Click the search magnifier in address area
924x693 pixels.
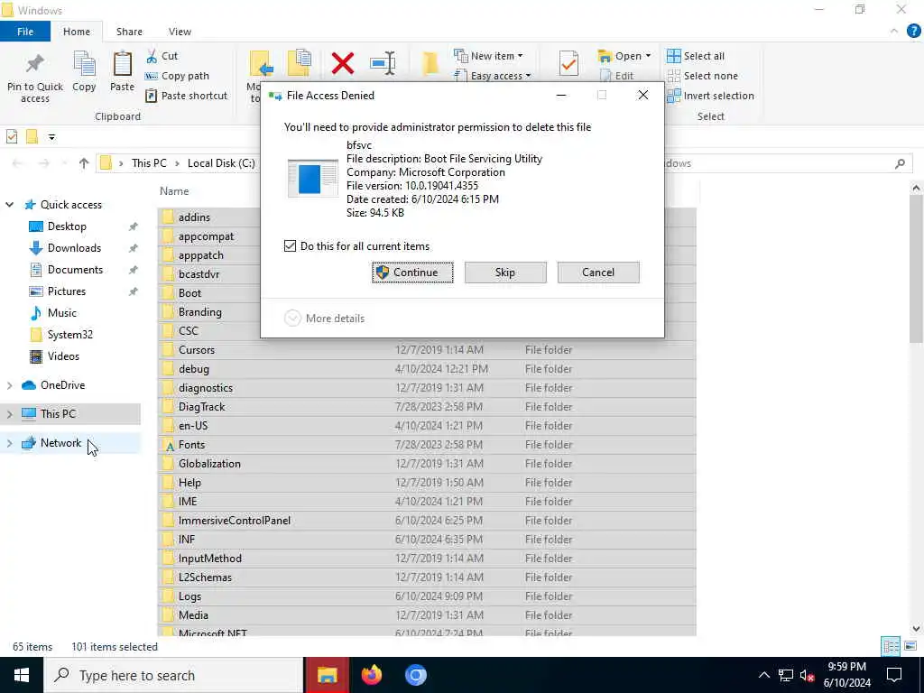point(900,163)
